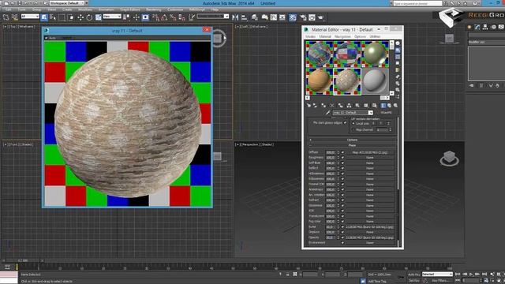Select the Map channel radio button
The height and width of the screenshot is (284, 505).
pyautogui.click(x=353, y=129)
